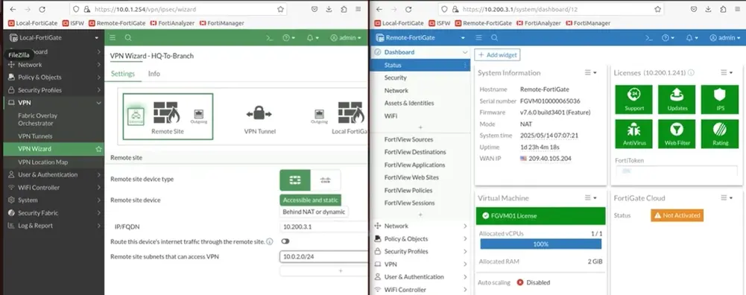Image resolution: width=746 pixels, height=295 pixels.
Task: Toggle sidebar menu icon on Remote-FortiGate
Action: click(x=479, y=37)
